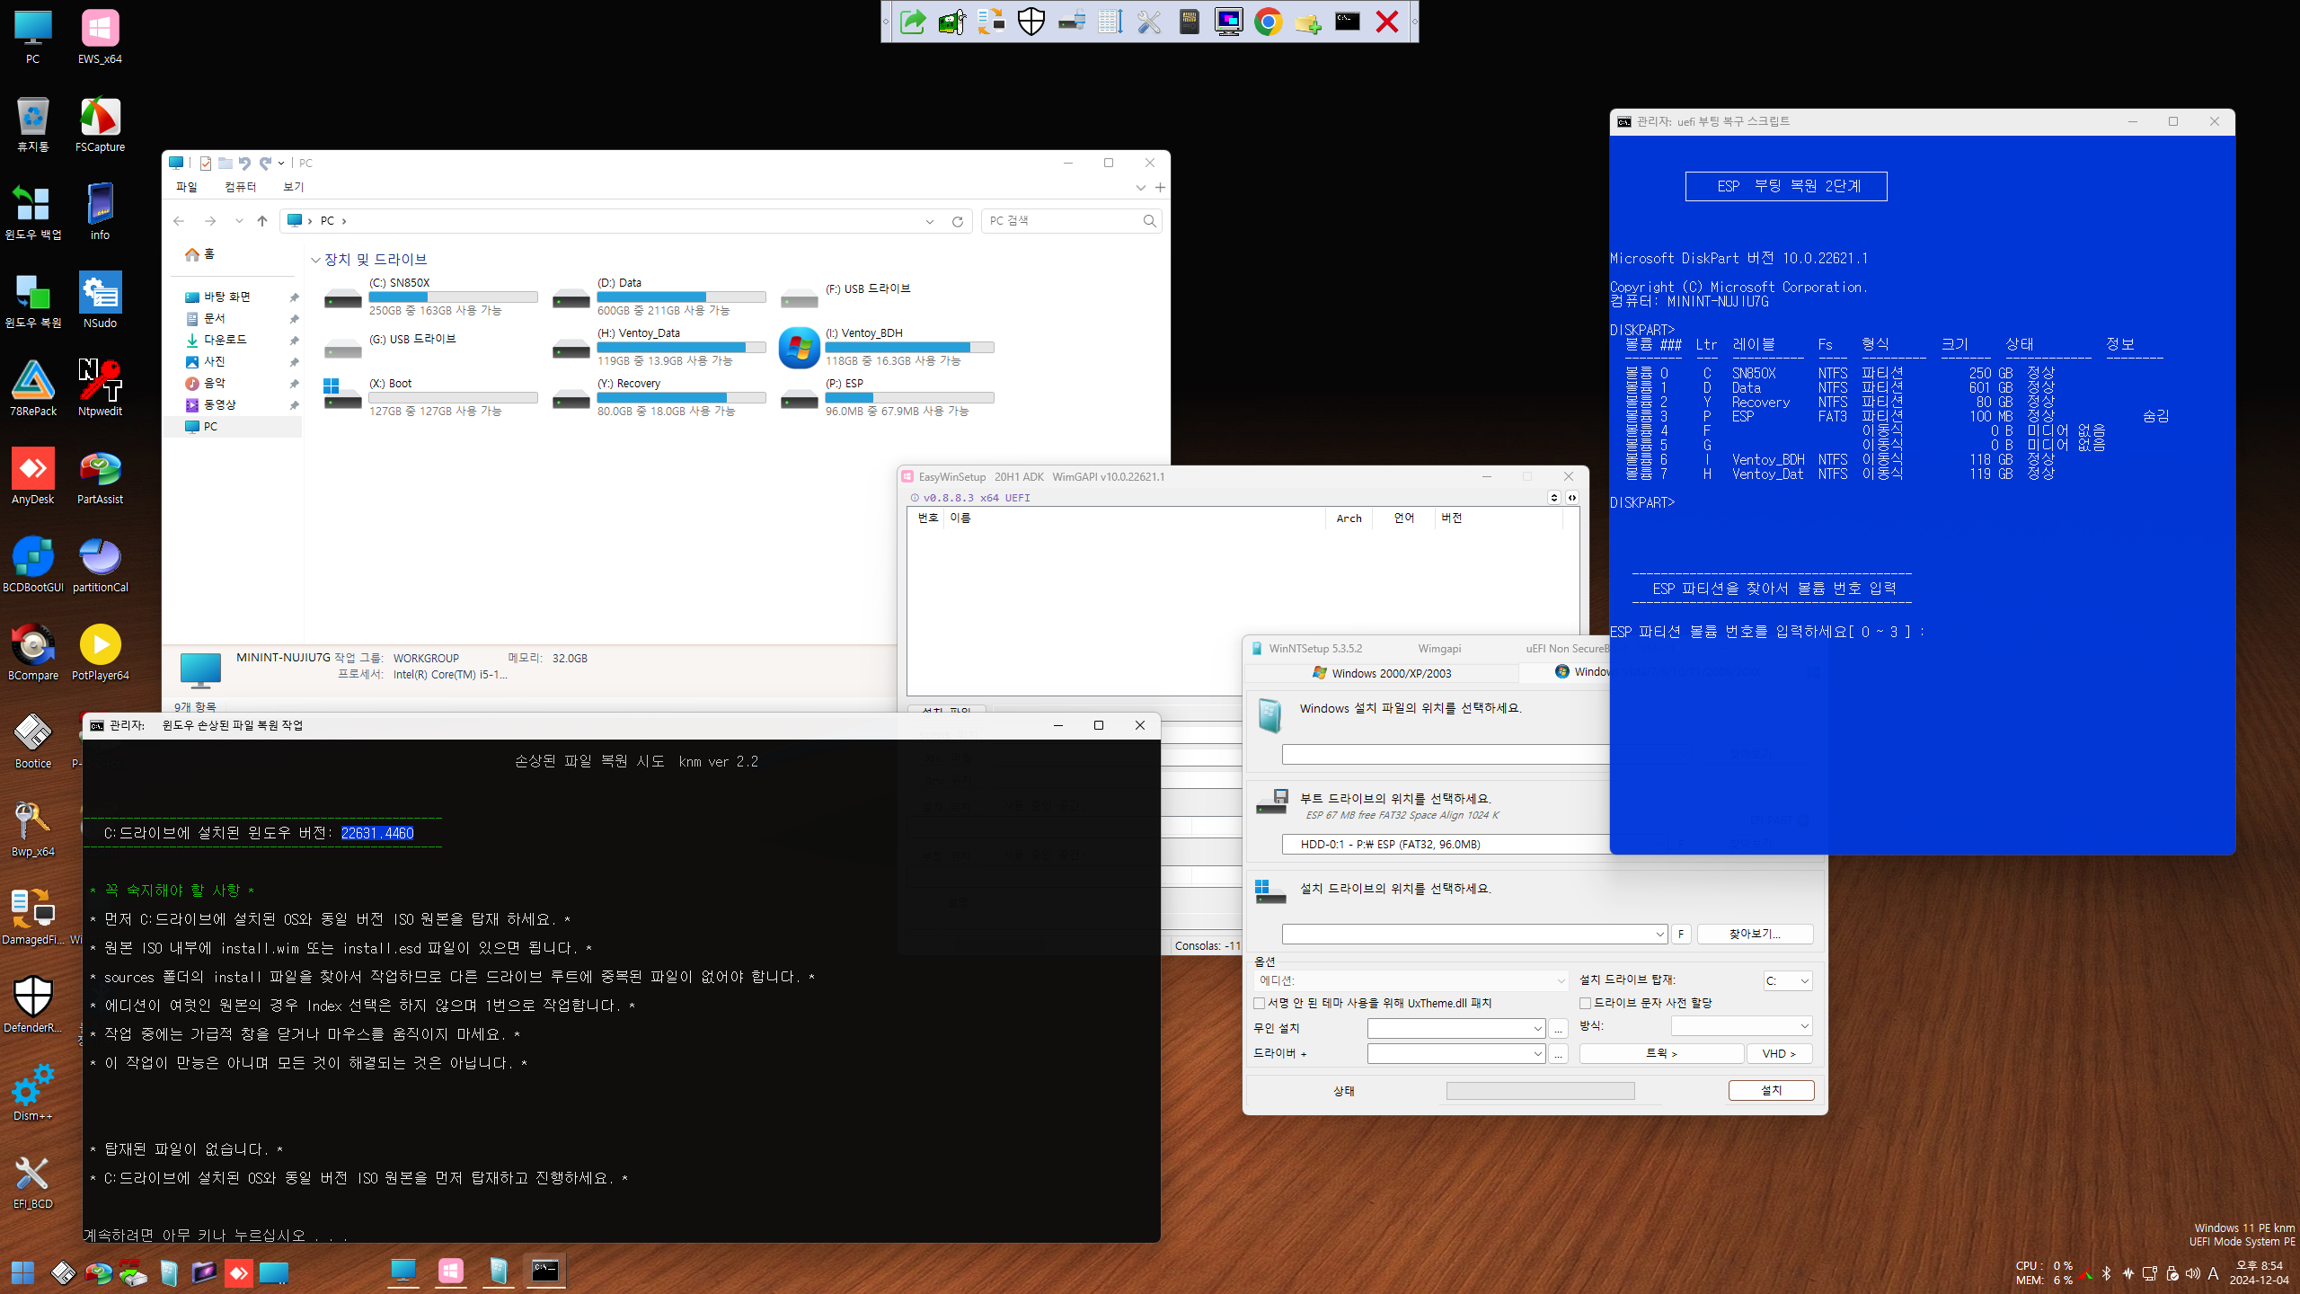
Task: Switch to the Windows 2000/XP/2003 tab
Action: [x=1382, y=673]
